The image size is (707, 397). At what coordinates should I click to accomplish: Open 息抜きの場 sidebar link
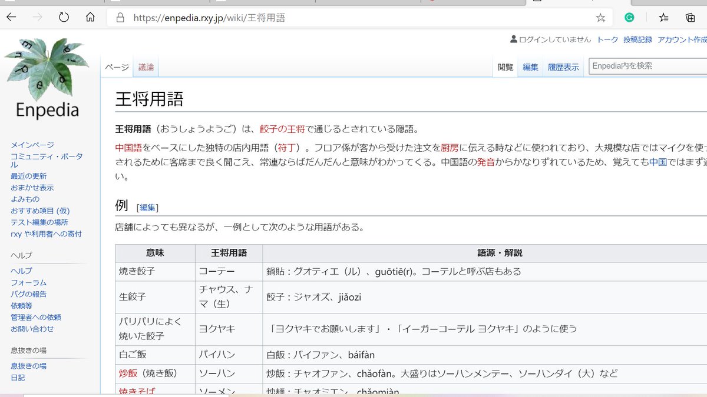[x=28, y=366]
